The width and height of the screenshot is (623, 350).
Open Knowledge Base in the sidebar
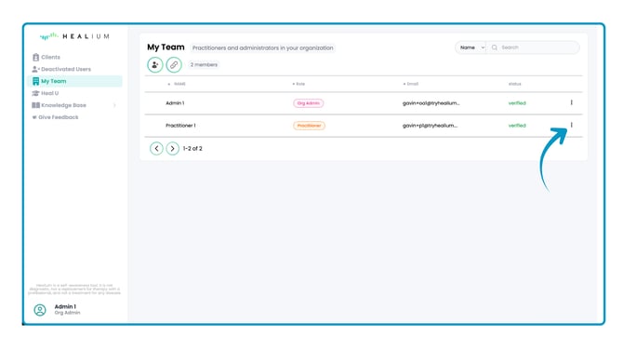coord(59,105)
